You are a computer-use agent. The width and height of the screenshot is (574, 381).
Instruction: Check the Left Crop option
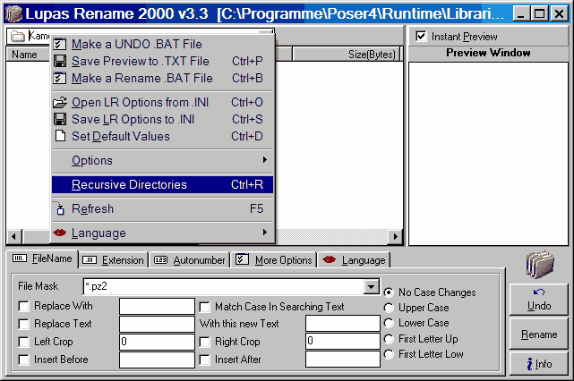tap(24, 342)
